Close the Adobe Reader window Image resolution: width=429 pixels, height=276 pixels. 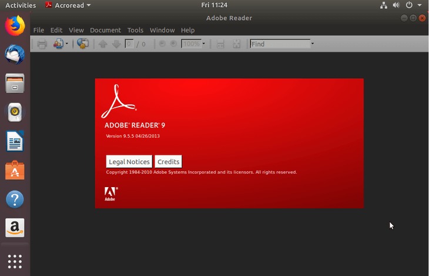(x=422, y=18)
